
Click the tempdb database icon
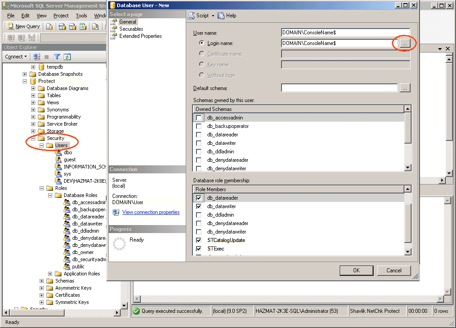[41, 67]
